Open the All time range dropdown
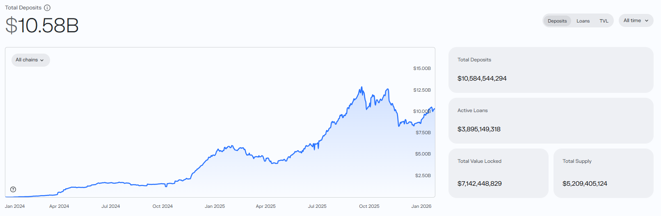 [x=636, y=20]
